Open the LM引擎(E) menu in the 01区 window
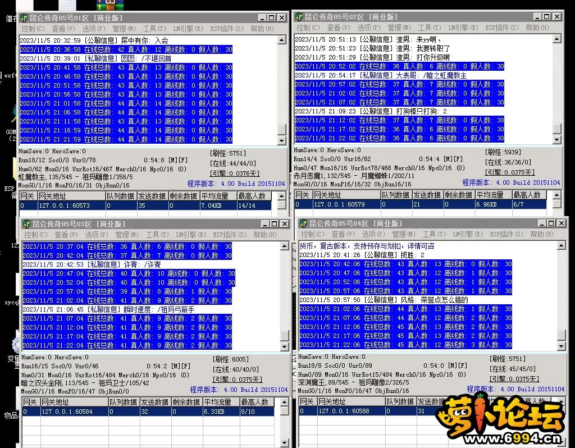Screen dimensions: 575x448 pos(188,29)
